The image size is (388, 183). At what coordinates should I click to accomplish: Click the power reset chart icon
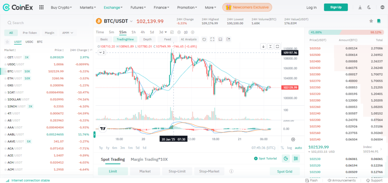click(x=204, y=39)
